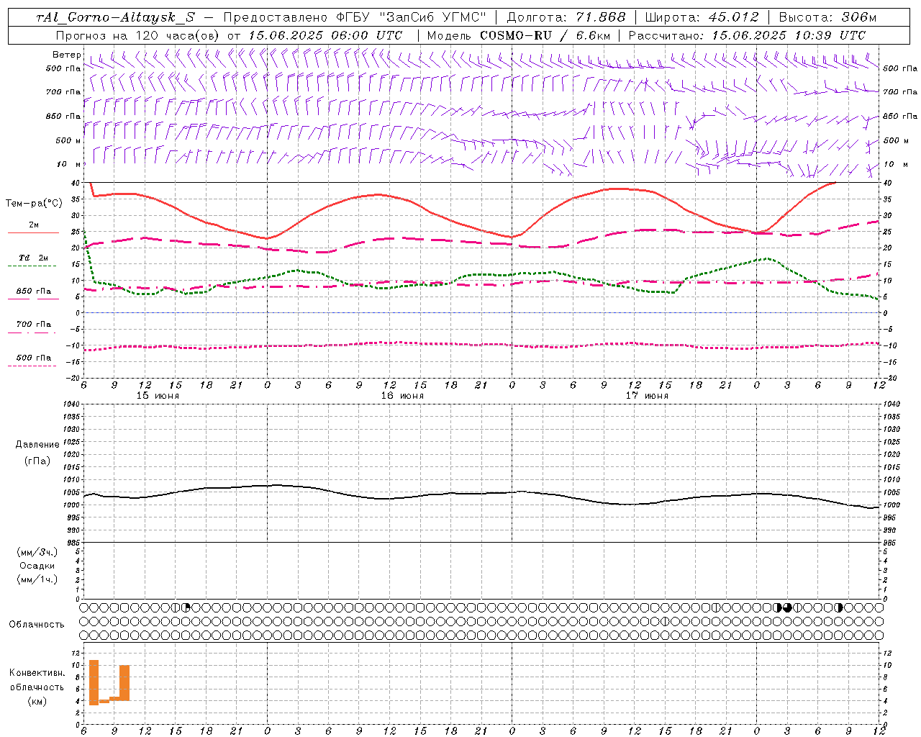The height and width of the screenshot is (737, 921).
Task: Select the provider text ФГБУ "ЗапСиб УГМС"
Action: click(411, 17)
